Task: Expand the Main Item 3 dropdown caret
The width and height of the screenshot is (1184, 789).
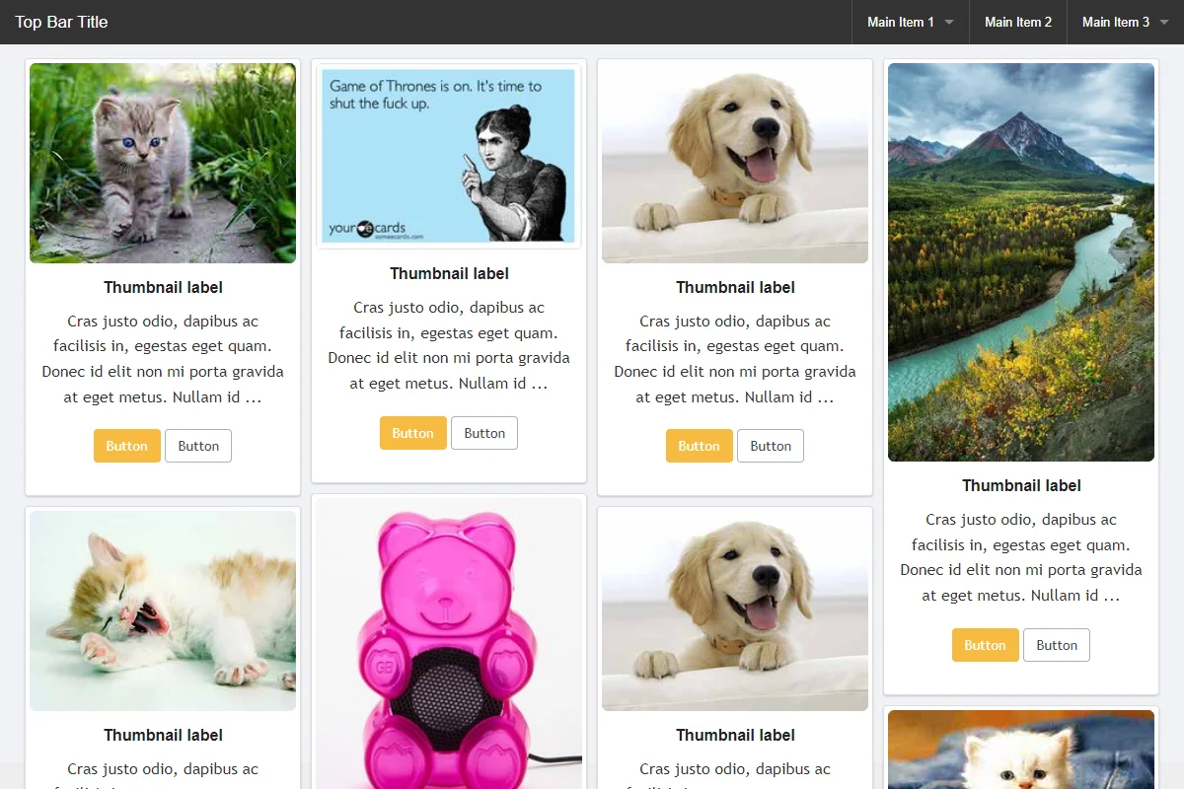Action: (1164, 23)
